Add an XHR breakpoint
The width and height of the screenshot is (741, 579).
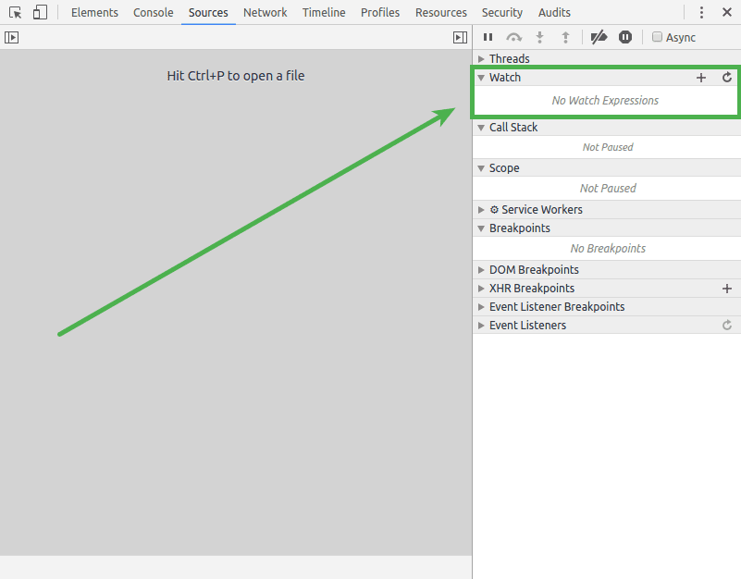[727, 288]
